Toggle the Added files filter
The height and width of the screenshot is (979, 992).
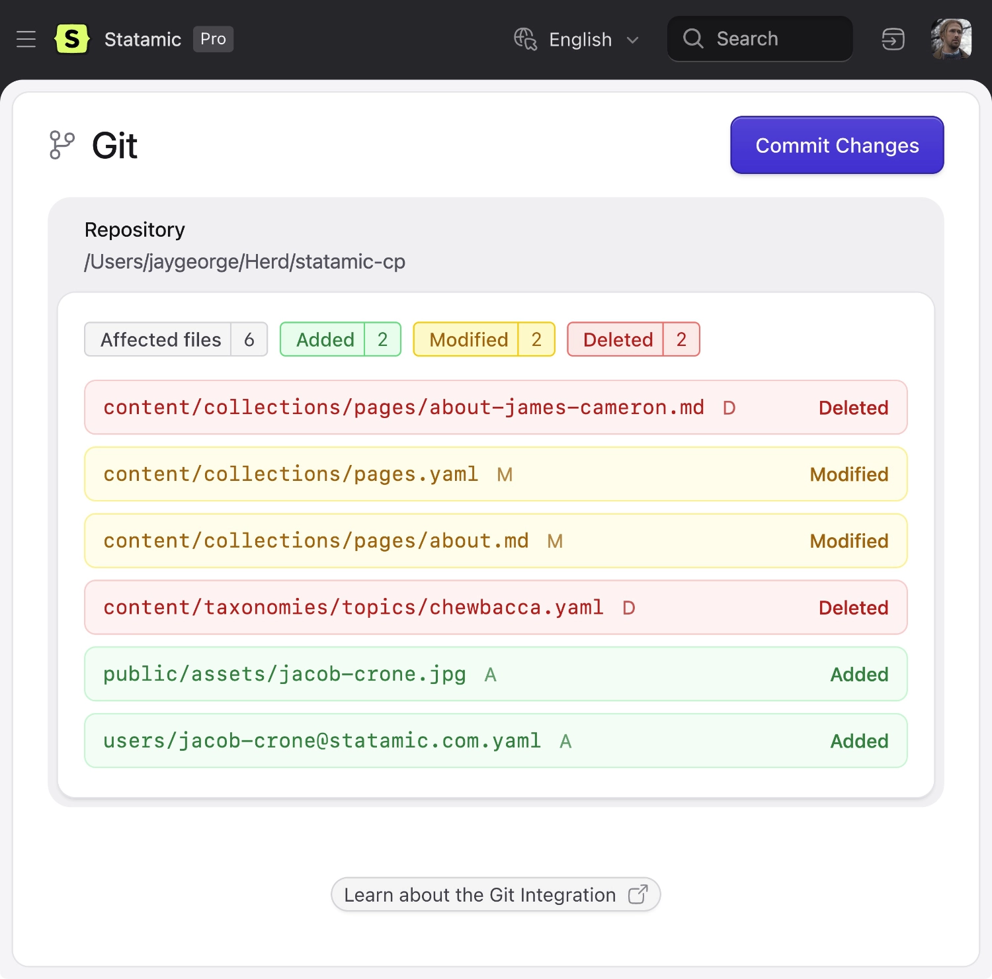[x=340, y=339]
